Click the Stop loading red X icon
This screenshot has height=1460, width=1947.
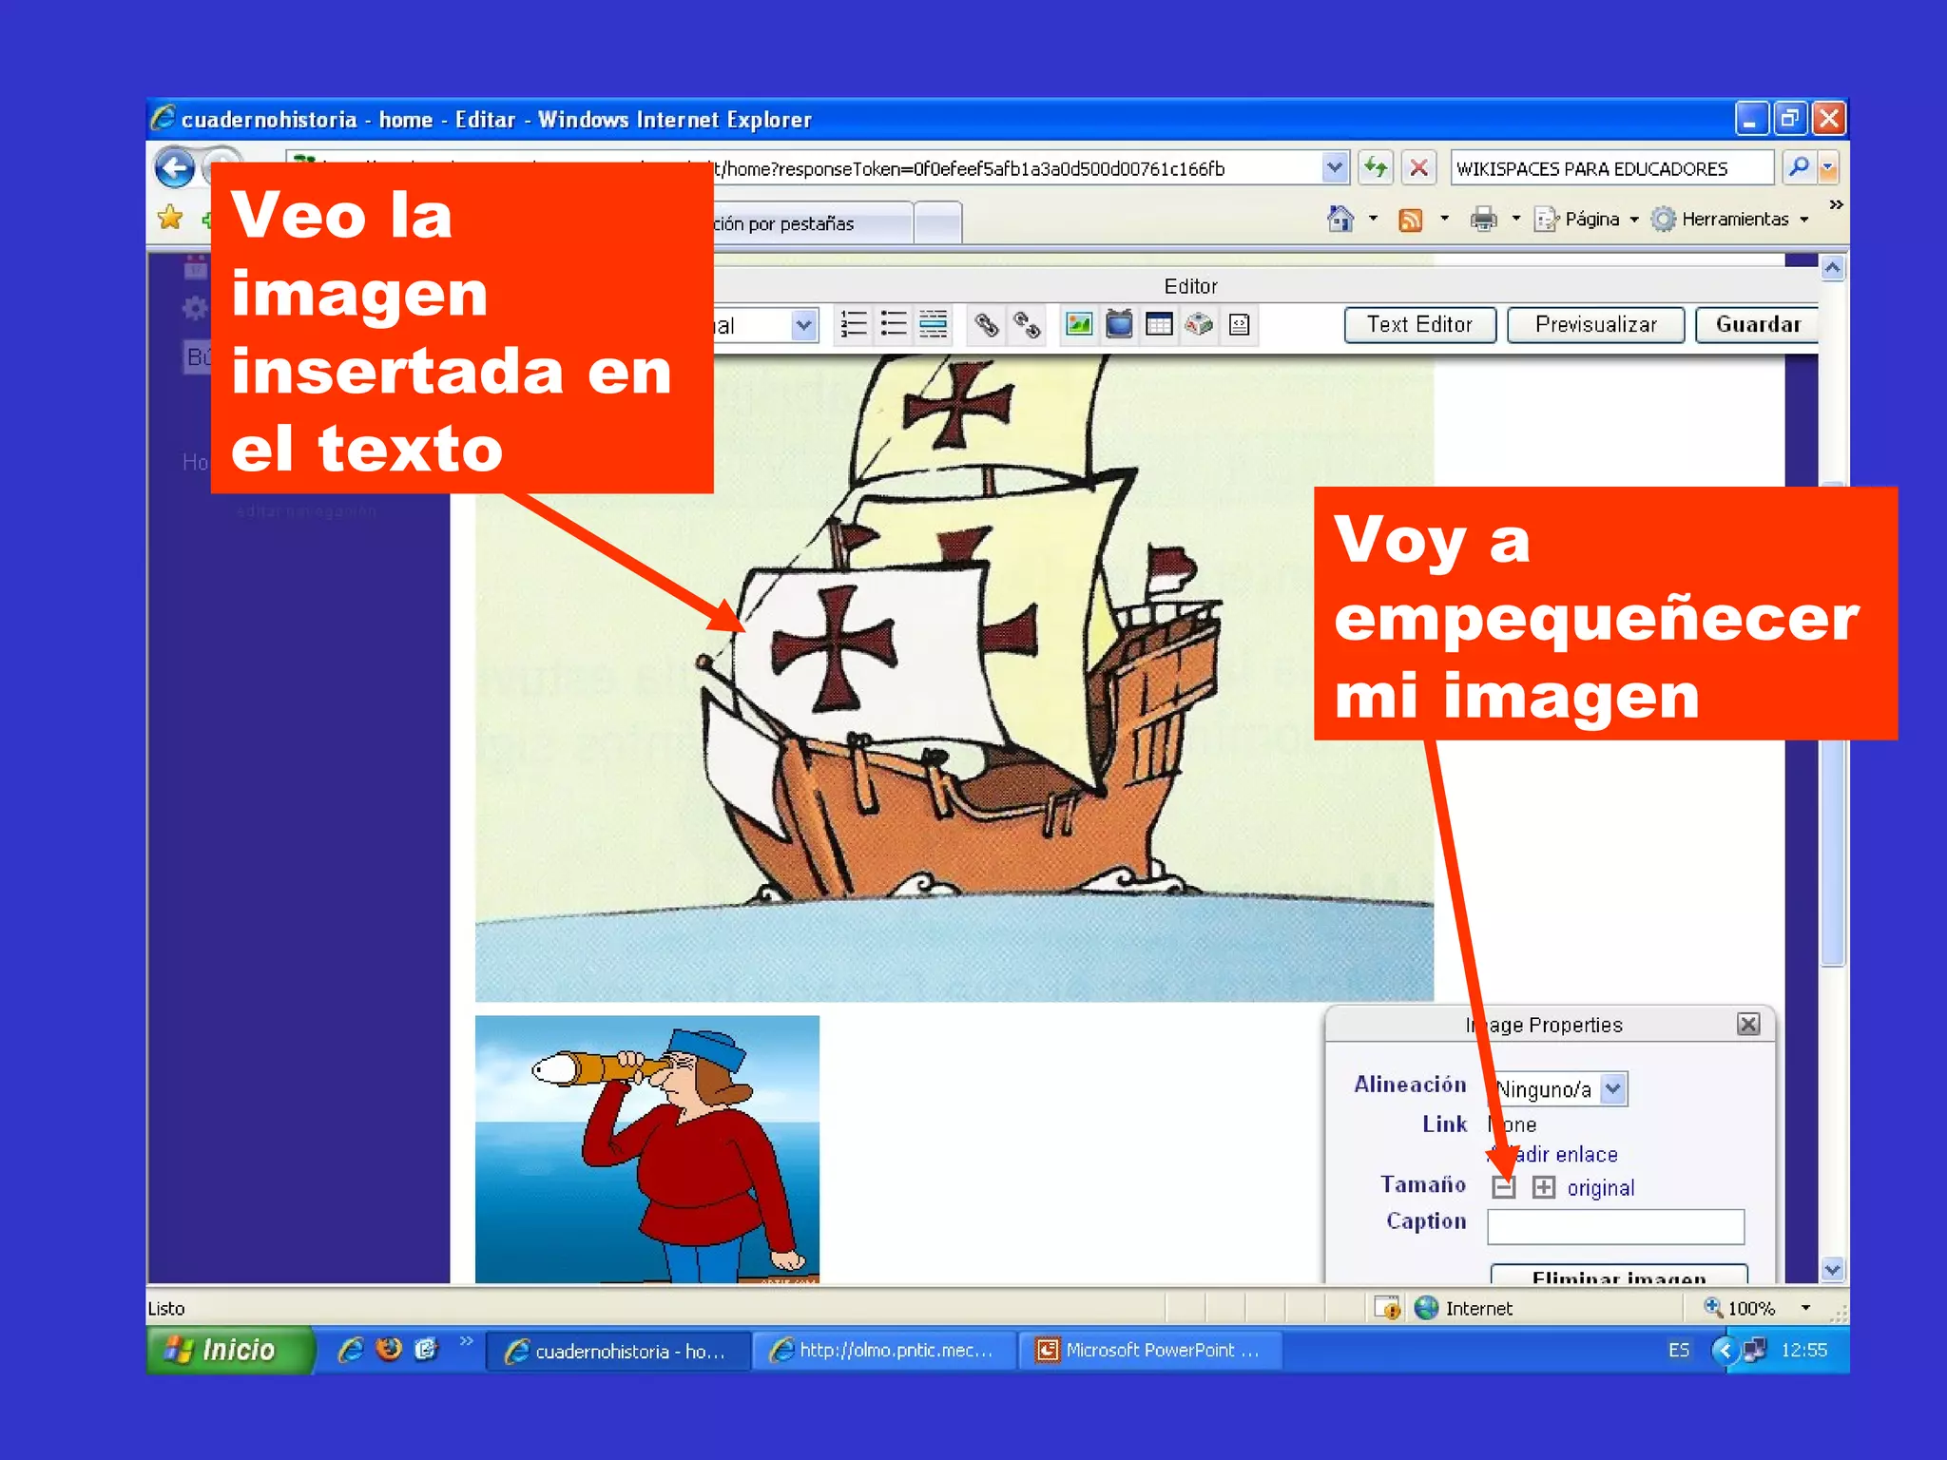pyautogui.click(x=1418, y=168)
